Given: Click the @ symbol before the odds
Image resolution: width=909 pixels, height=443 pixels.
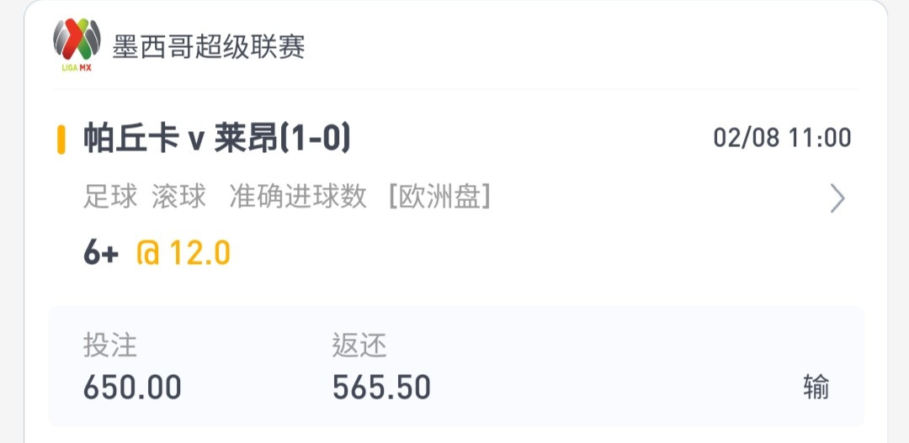Looking at the screenshot, I should pyautogui.click(x=148, y=253).
